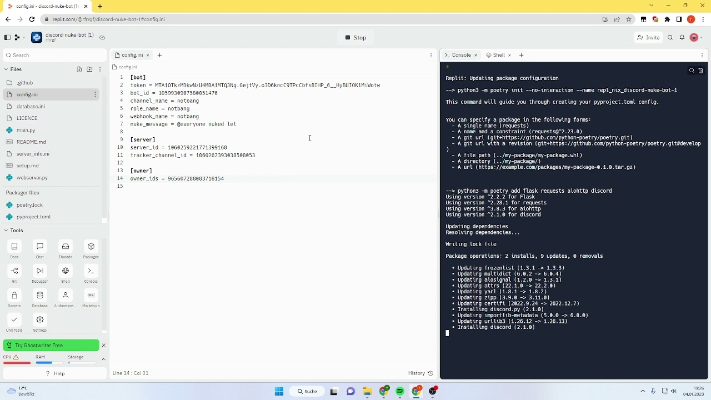Click Try Ghostwriter Free
The height and width of the screenshot is (400, 711).
coord(51,346)
